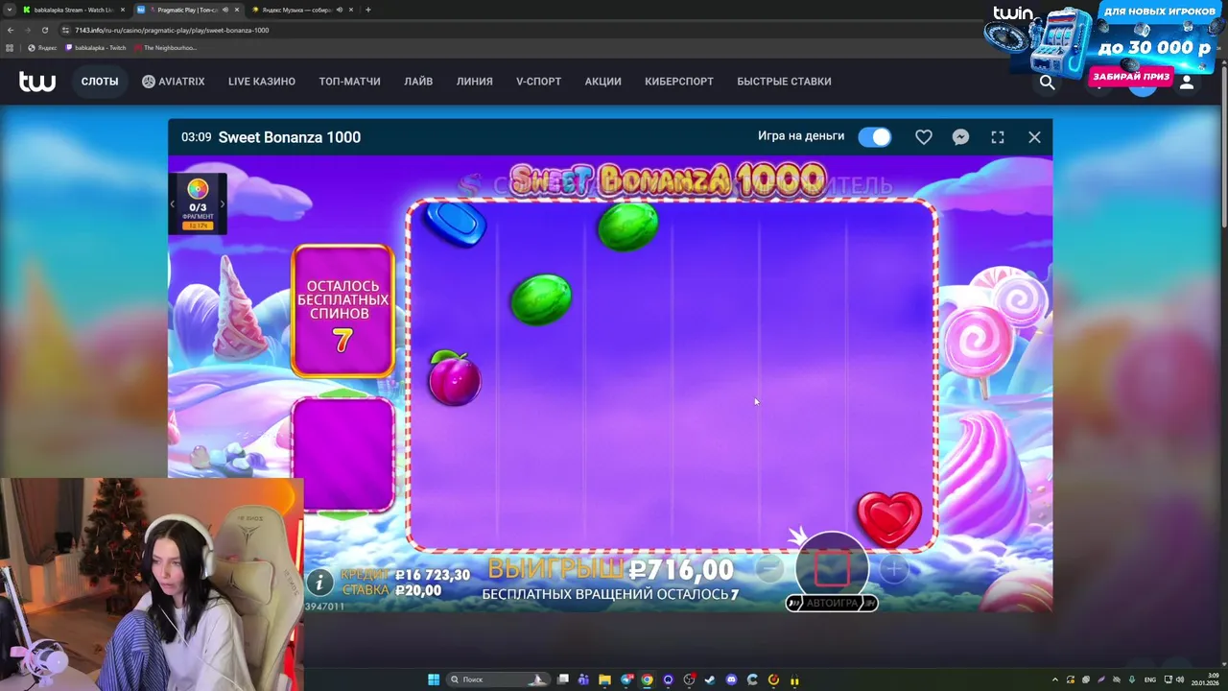Screen dimensions: 1228x691
Task: Open the 0/3 фрагмент collection wheel widget
Action: 198,203
